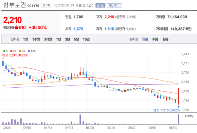Click the 최고 3,215 (03/29) label
Screen dimensions: 197x133
pyautogui.click(x=15, y=55)
